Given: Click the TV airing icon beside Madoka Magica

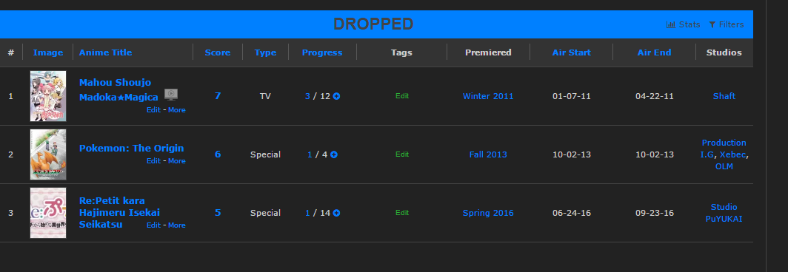Looking at the screenshot, I should [171, 94].
